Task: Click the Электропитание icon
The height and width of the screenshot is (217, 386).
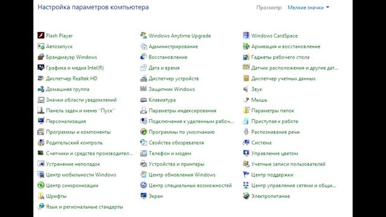Action: click(246, 196)
